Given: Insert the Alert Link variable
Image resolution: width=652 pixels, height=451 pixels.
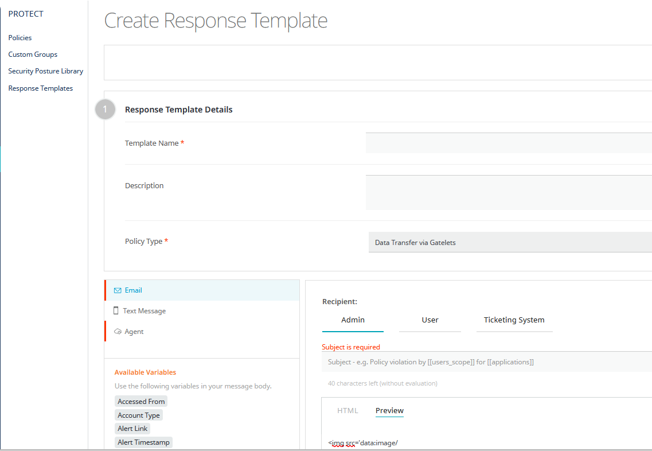Looking at the screenshot, I should [132, 429].
